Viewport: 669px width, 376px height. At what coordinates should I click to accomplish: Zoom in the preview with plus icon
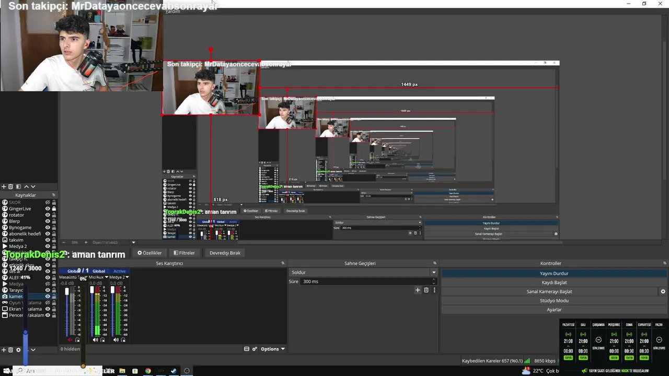tap(87, 242)
